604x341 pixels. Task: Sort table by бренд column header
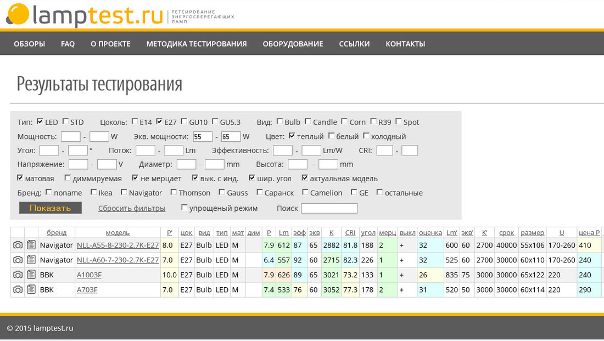pos(57,233)
